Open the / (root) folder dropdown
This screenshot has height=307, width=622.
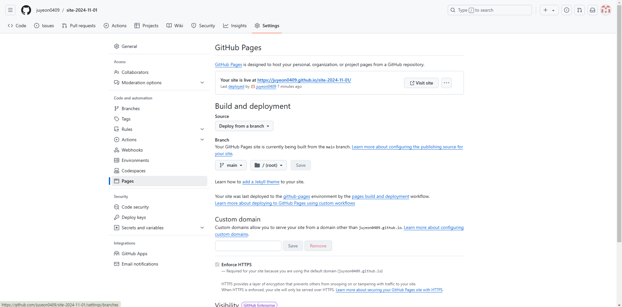click(x=269, y=165)
